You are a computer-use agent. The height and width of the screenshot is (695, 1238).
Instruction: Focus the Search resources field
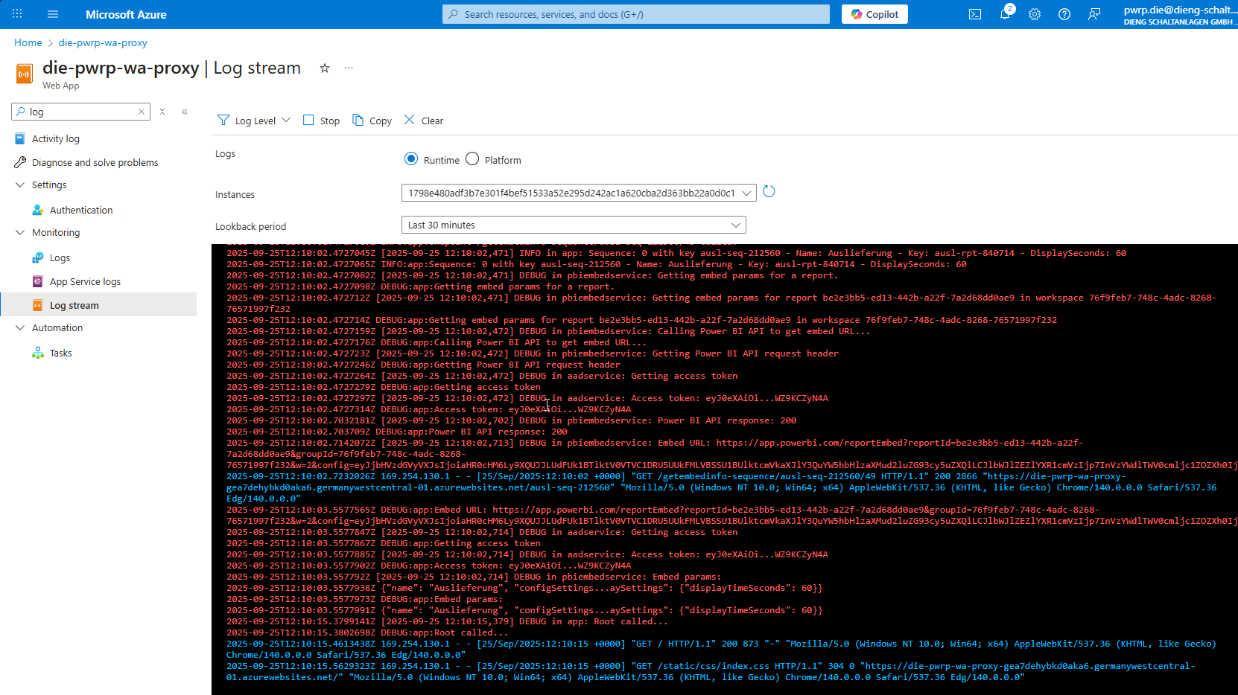636,14
